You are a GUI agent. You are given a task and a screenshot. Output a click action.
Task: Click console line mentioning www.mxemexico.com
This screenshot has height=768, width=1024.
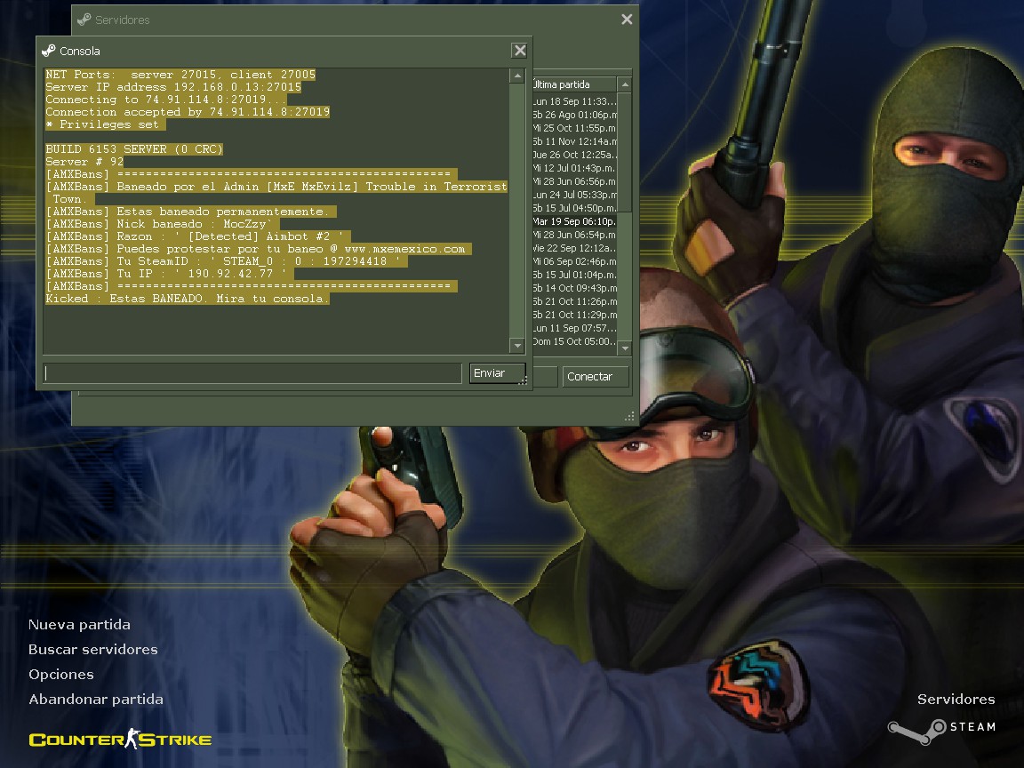[x=258, y=249]
